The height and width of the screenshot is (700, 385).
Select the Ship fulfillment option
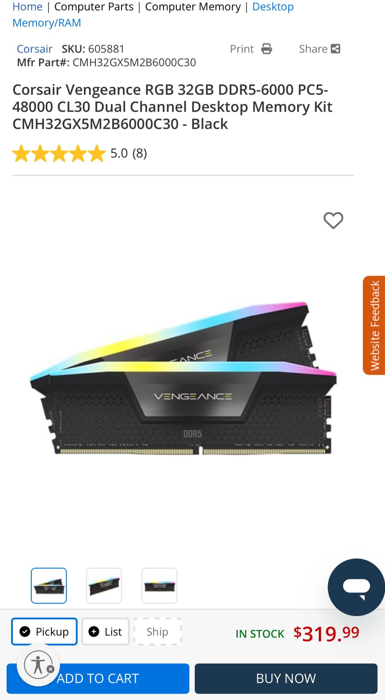(x=157, y=632)
